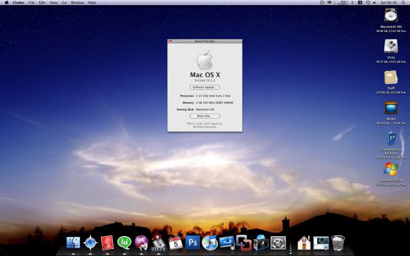Open the blue eye screen app in dock
Viewport: 410px width, 256px height.
tap(227, 242)
